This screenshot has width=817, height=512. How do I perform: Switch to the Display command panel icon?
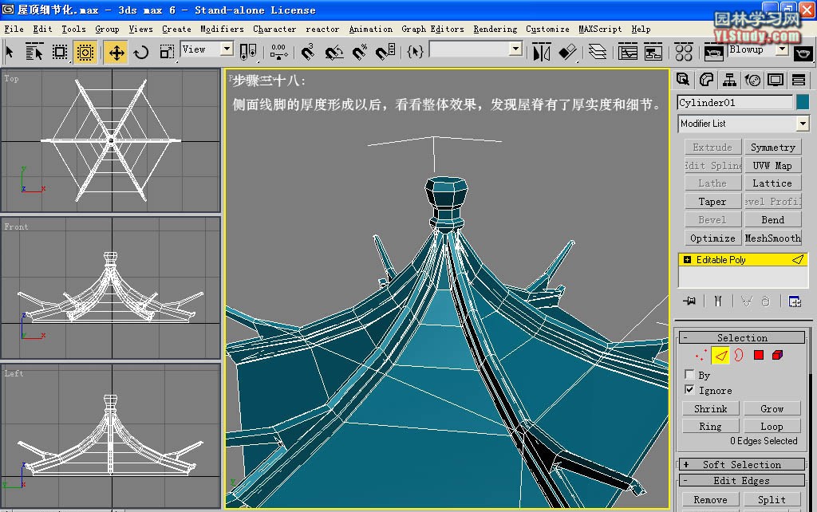pyautogui.click(x=776, y=80)
